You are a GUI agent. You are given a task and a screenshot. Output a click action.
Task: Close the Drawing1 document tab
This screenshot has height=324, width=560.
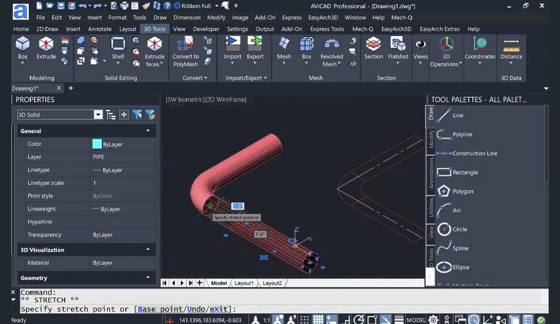(58, 88)
